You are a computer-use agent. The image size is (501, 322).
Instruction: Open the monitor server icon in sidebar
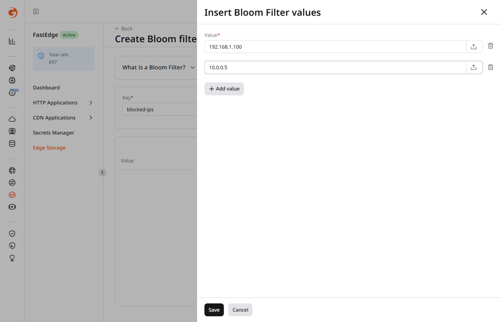tap(12, 131)
